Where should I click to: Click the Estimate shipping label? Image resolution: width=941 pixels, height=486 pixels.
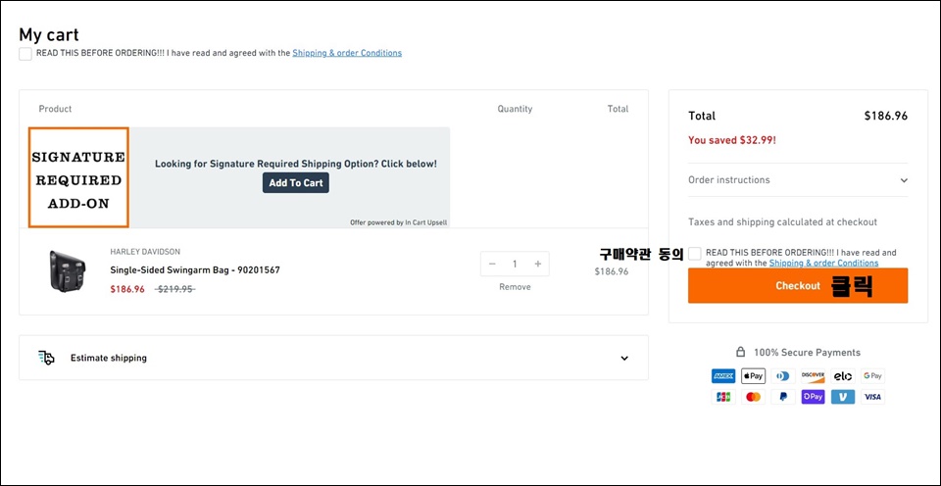pos(109,359)
